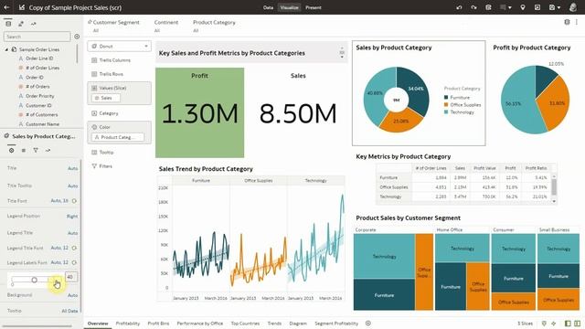The image size is (585, 329).
Task: Switch to the Present view
Action: (313, 7)
